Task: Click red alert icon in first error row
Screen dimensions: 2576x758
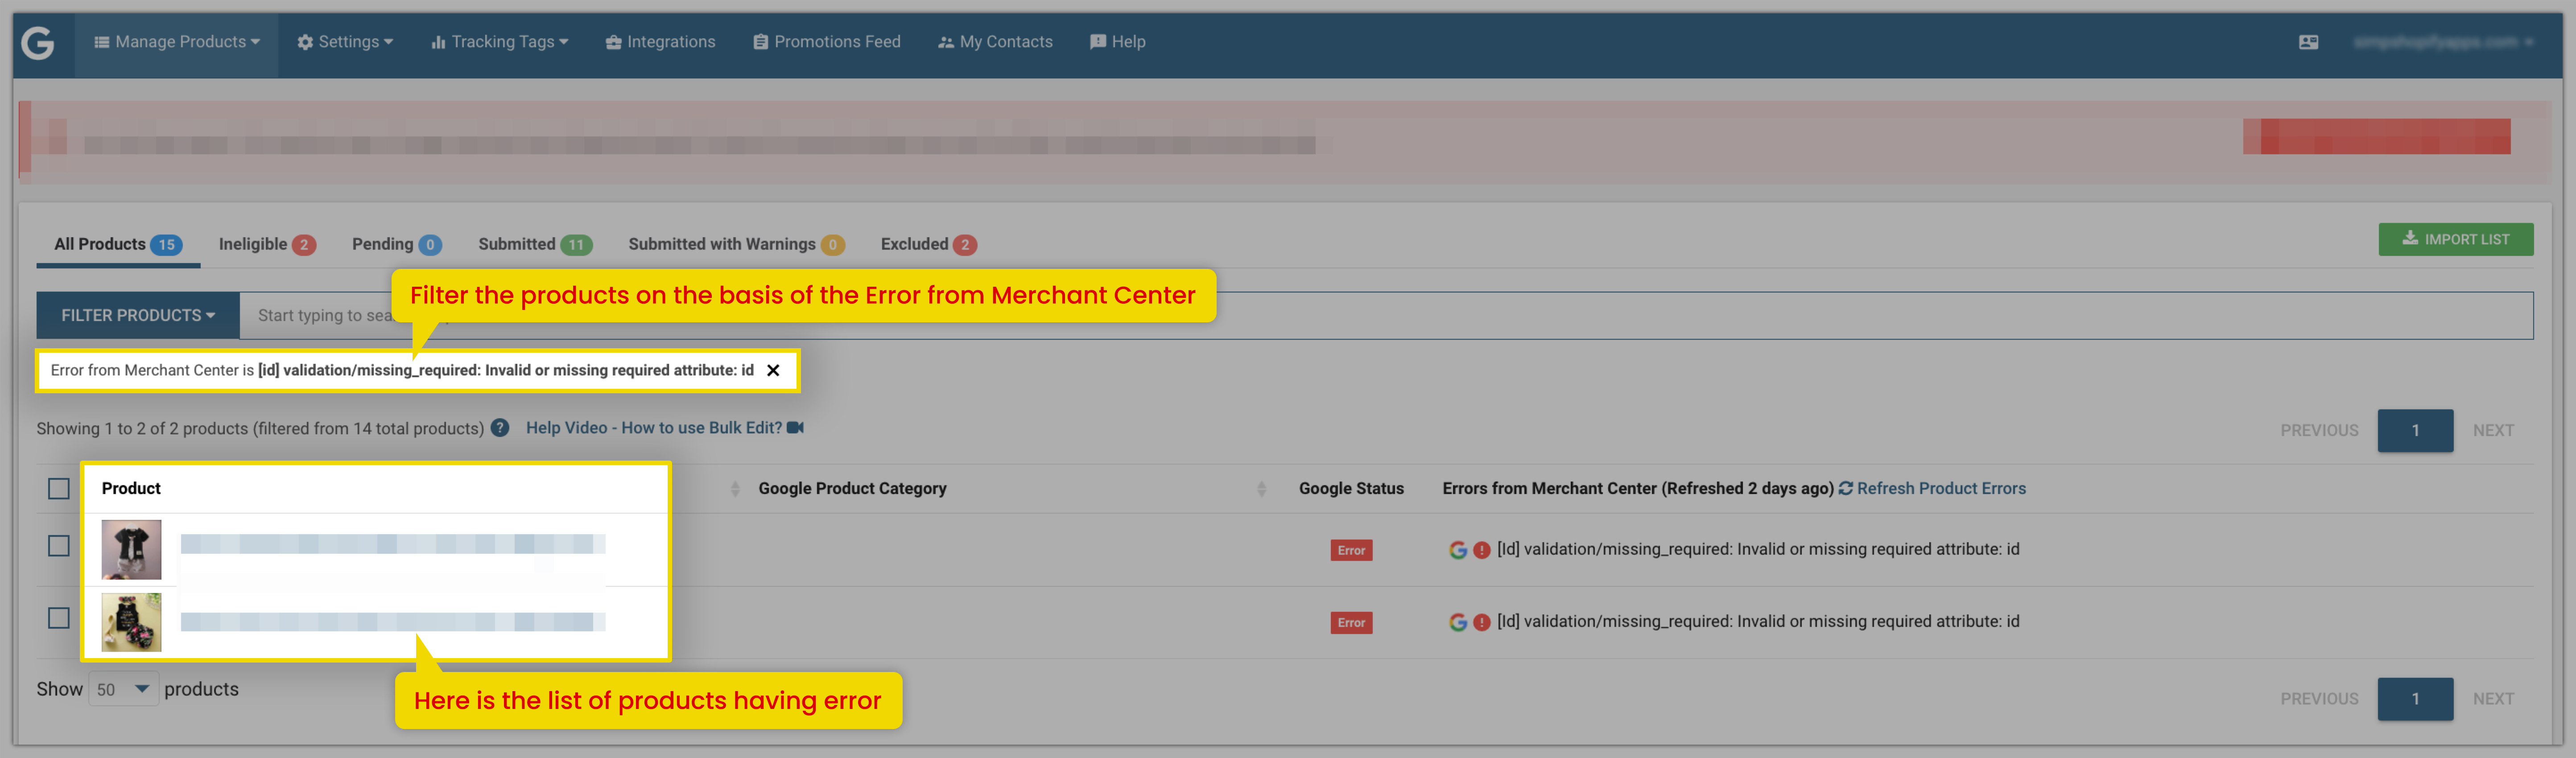Action: click(1482, 550)
